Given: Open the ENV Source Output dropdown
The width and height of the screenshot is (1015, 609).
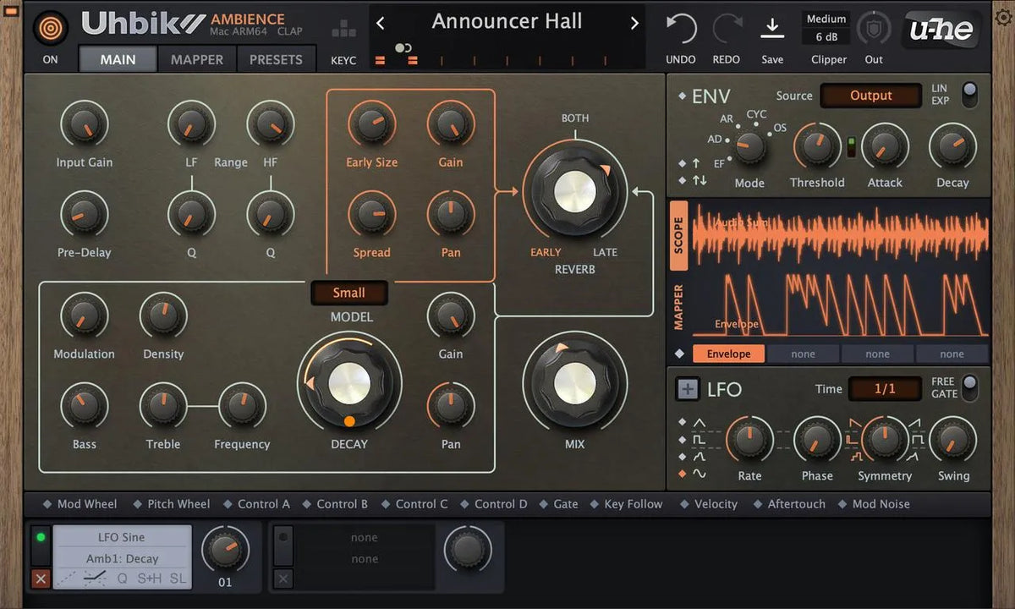Looking at the screenshot, I should pos(870,96).
